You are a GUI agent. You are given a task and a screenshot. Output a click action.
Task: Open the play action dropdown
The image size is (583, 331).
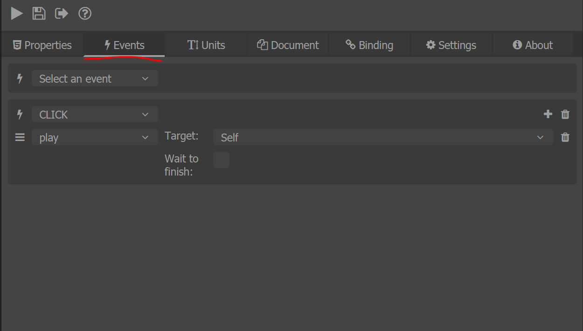pos(95,137)
